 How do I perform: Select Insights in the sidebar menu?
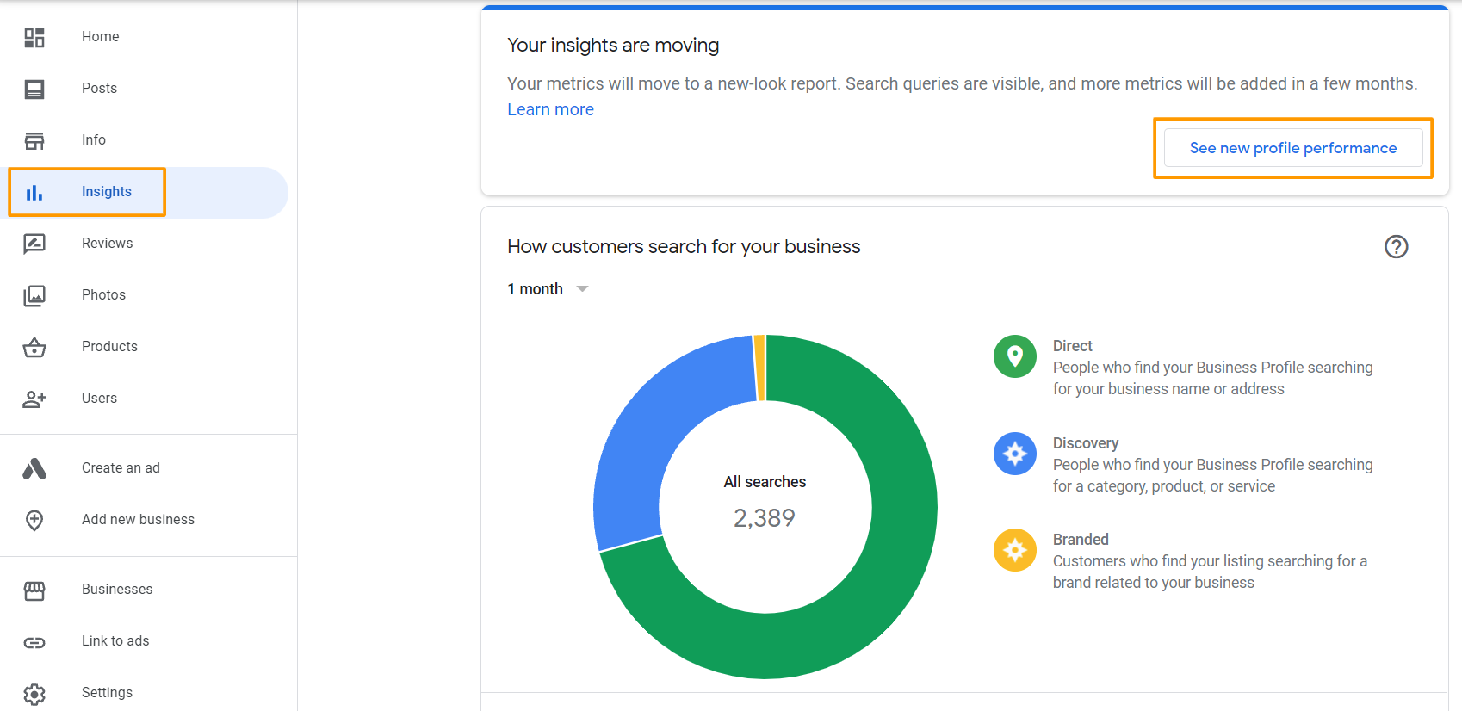click(x=107, y=192)
